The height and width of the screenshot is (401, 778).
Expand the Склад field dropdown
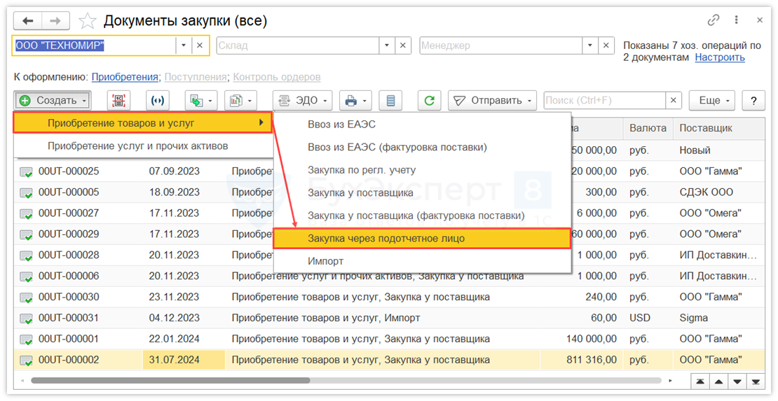point(387,45)
